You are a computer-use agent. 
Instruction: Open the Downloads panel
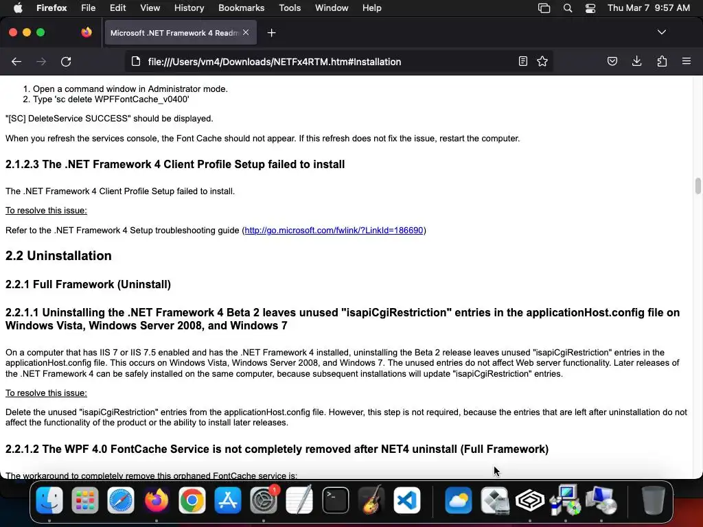[636, 61]
